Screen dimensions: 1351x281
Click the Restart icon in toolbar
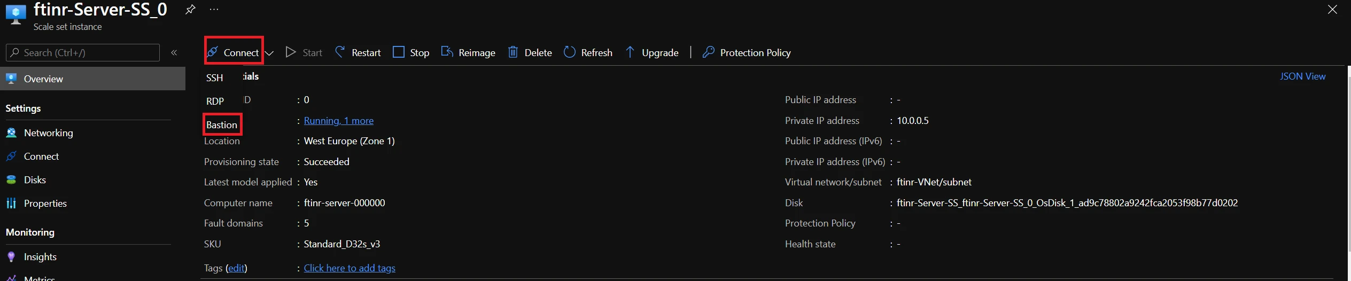340,52
